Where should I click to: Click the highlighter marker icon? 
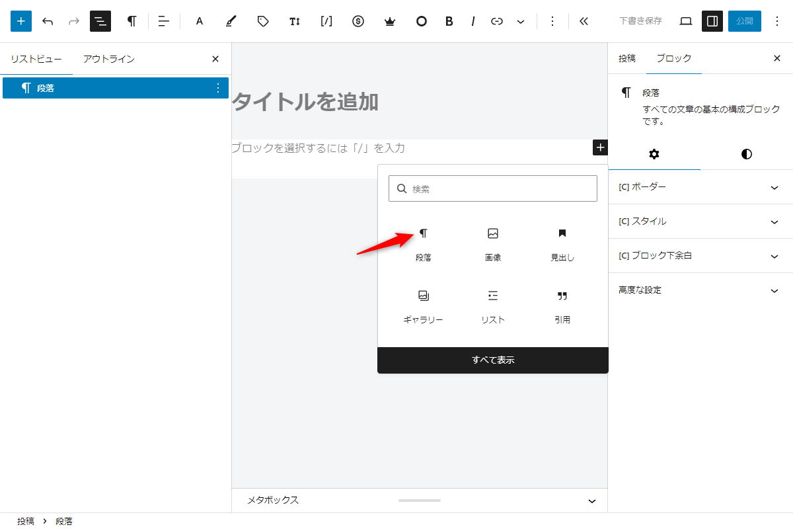pos(230,21)
